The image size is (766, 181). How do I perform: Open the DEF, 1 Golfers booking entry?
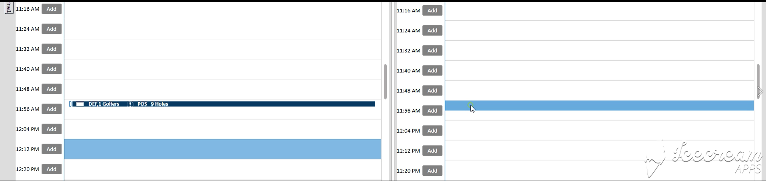[x=104, y=104]
